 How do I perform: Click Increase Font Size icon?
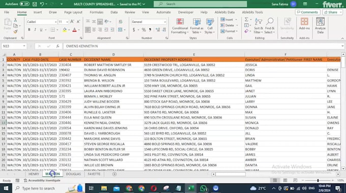(72, 22)
